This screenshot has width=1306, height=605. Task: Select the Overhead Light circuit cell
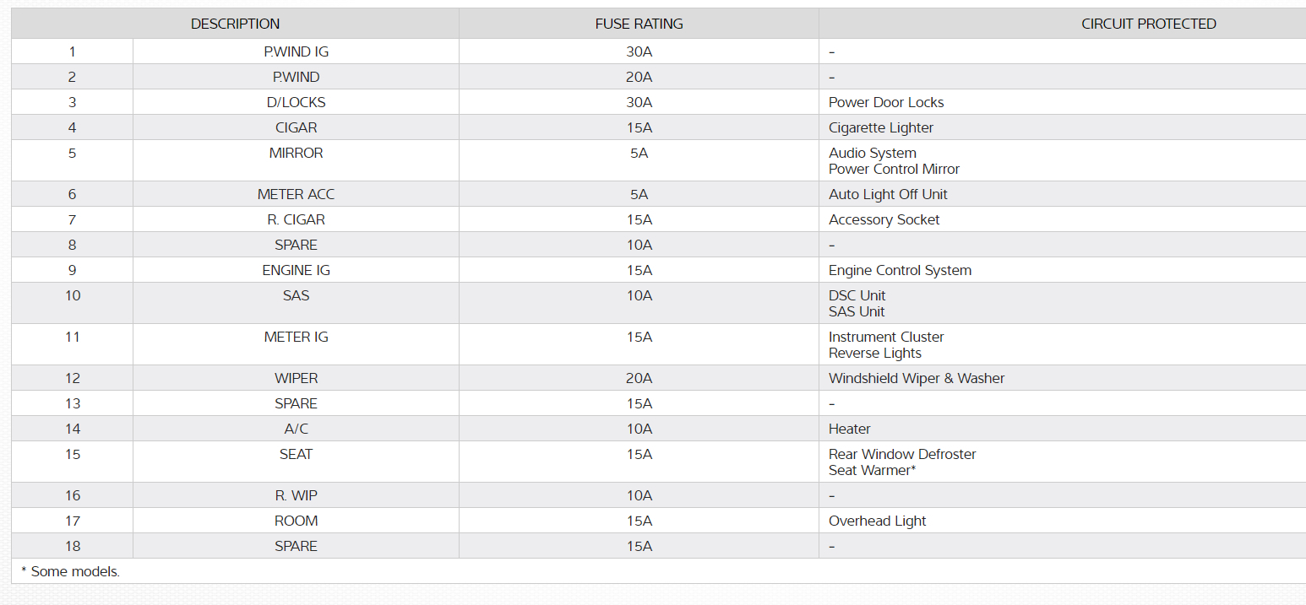(x=877, y=521)
